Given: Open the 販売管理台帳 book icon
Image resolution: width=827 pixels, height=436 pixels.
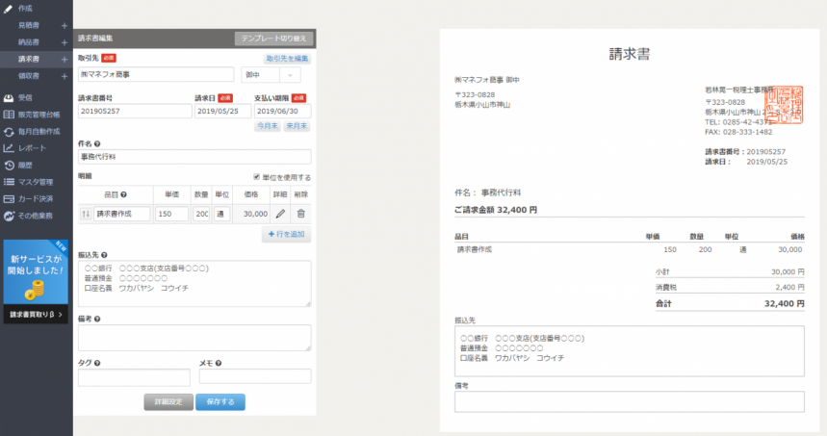Looking at the screenshot, I should tap(9, 115).
